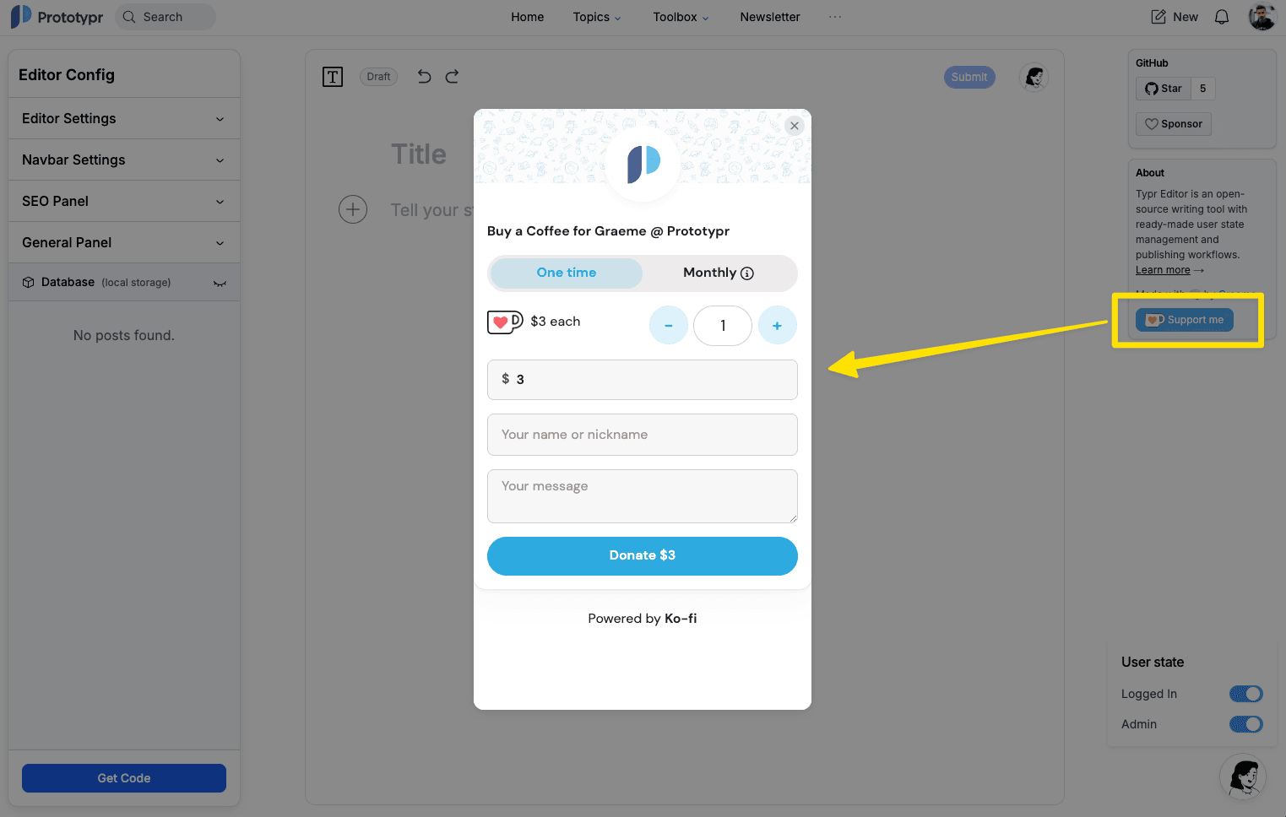This screenshot has height=817, width=1286.
Task: Click the avatar icon in bottom right corner
Action: (x=1244, y=777)
